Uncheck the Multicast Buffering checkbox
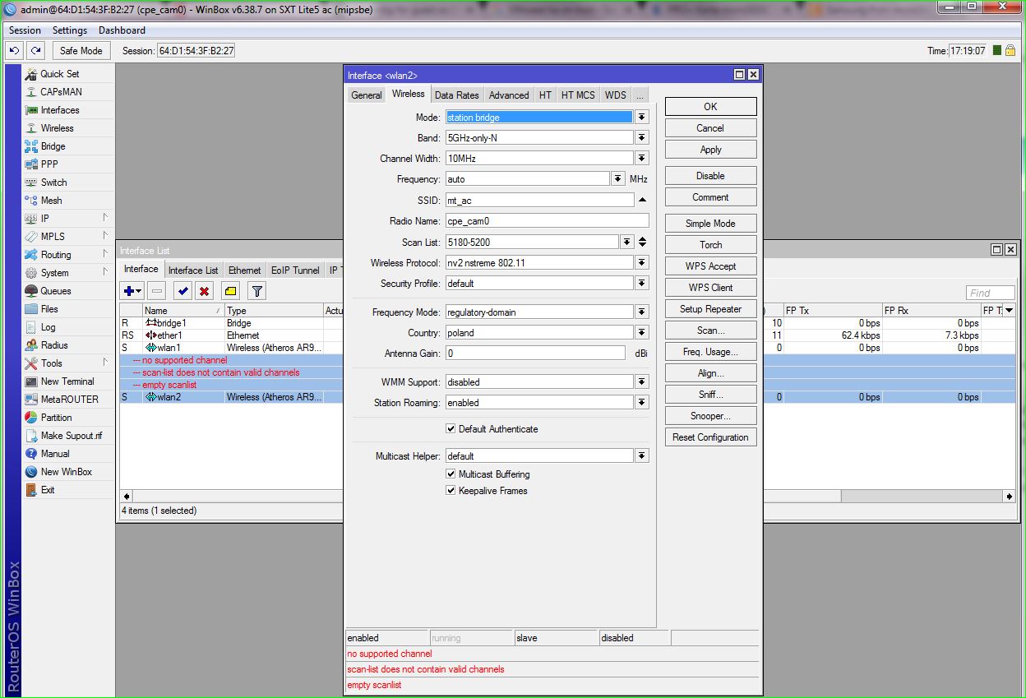Screen dimensions: 1026x698 pos(451,474)
